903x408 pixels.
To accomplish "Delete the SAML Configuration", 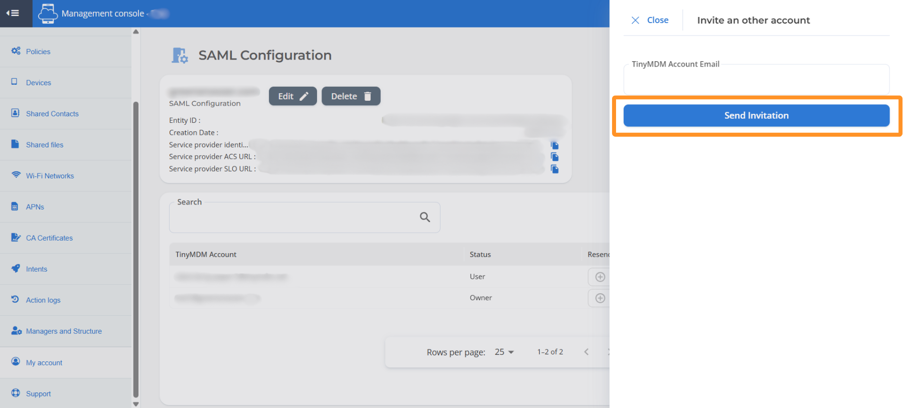I will tap(351, 96).
